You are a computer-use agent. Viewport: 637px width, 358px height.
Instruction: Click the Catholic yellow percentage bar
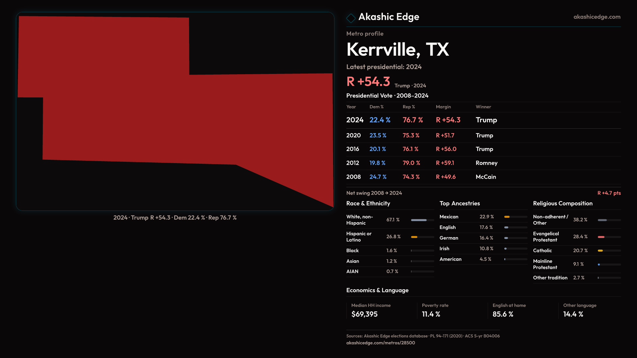[x=601, y=251]
